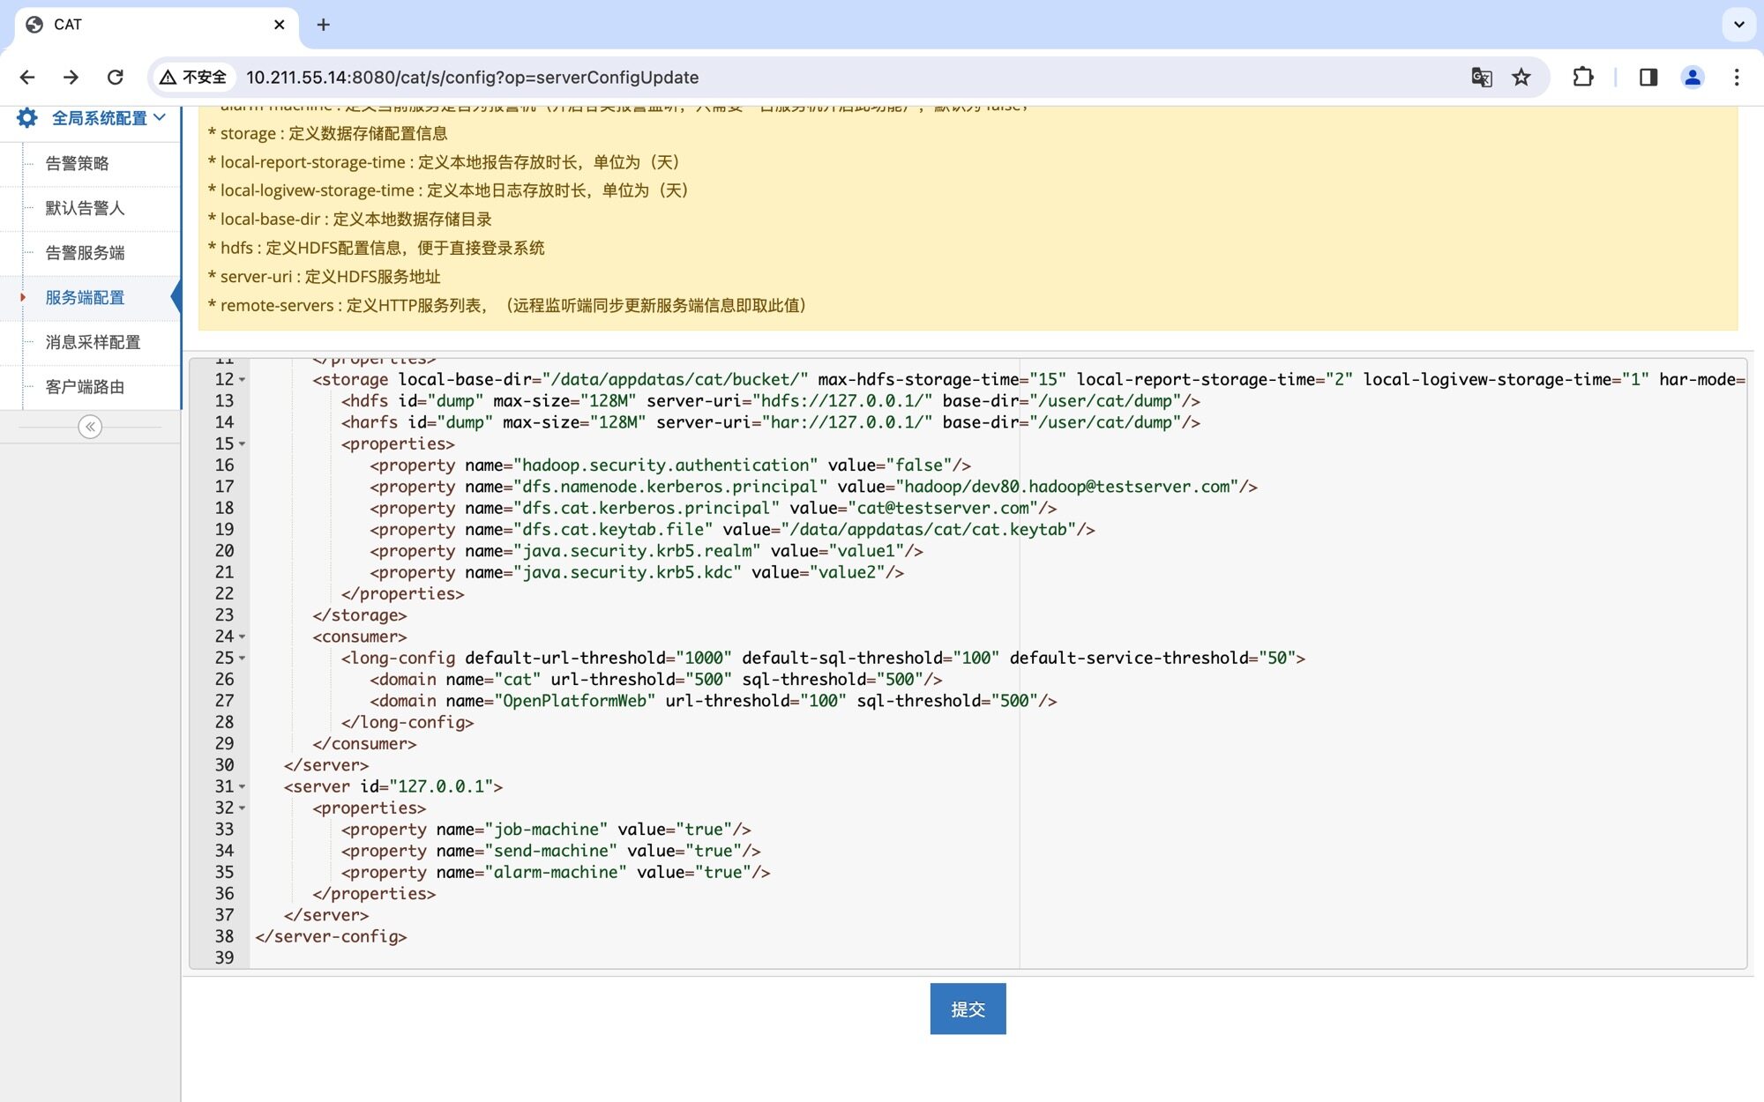The width and height of the screenshot is (1764, 1102).
Task: Click the 不安全 site security indicator
Action: click(x=194, y=78)
